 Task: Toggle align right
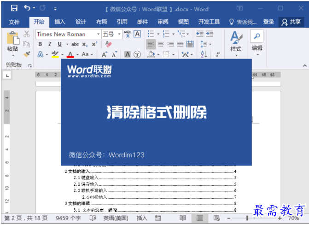coord(170,44)
